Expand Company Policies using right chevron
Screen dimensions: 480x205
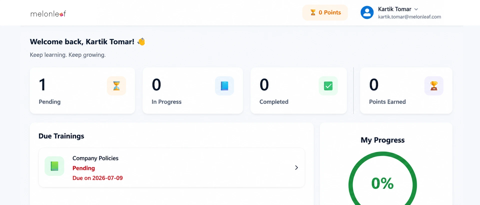[x=296, y=167]
